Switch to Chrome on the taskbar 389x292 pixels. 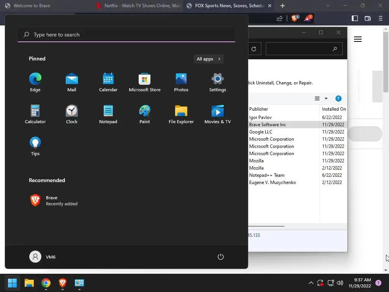46,282
